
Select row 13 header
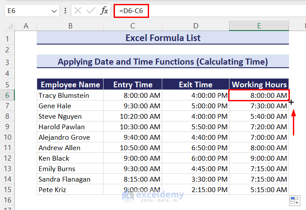[x=7, y=169]
